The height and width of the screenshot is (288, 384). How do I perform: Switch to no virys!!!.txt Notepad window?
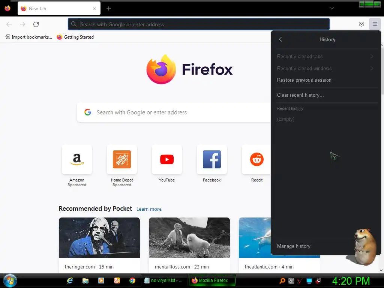pos(163,280)
